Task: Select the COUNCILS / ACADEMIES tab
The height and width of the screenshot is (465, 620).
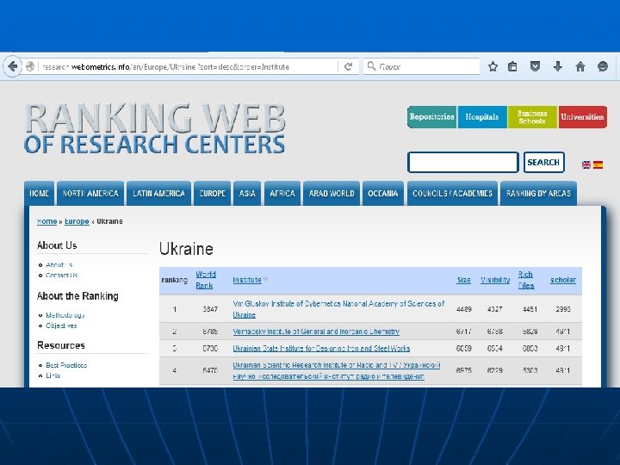Action: [x=452, y=194]
